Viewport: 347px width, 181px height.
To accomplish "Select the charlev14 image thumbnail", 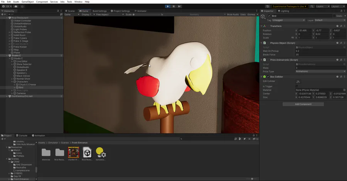I will (74, 152).
